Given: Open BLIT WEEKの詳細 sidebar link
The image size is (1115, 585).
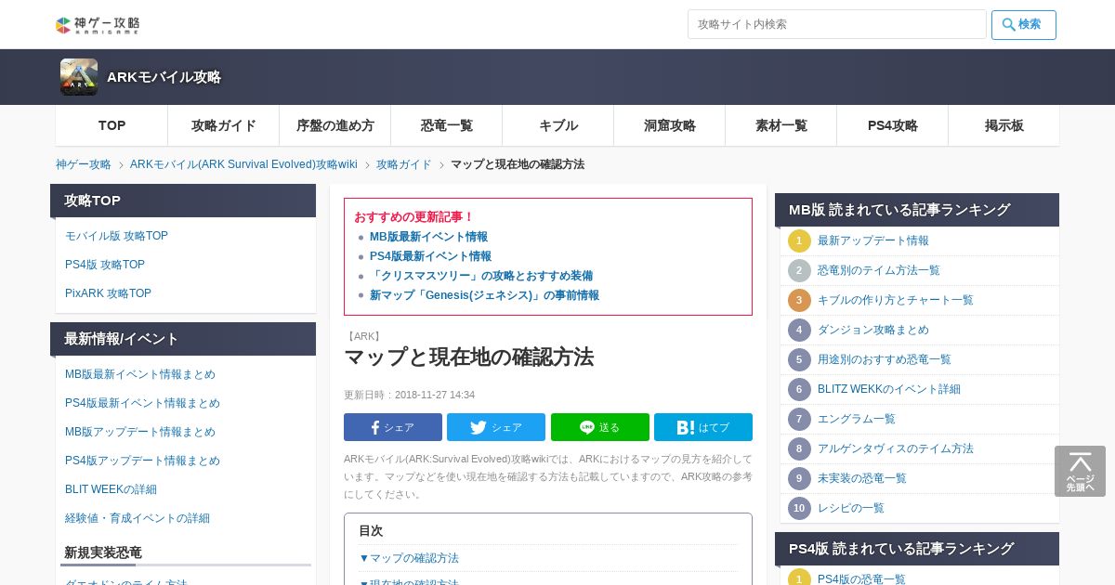Looking at the screenshot, I should [111, 489].
